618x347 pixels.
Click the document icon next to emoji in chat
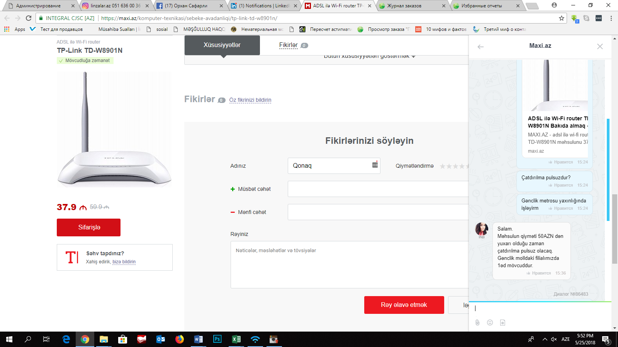tap(503, 322)
